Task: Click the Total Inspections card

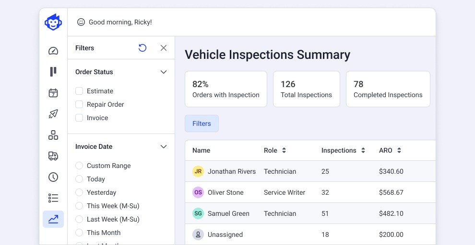Action: [x=307, y=89]
